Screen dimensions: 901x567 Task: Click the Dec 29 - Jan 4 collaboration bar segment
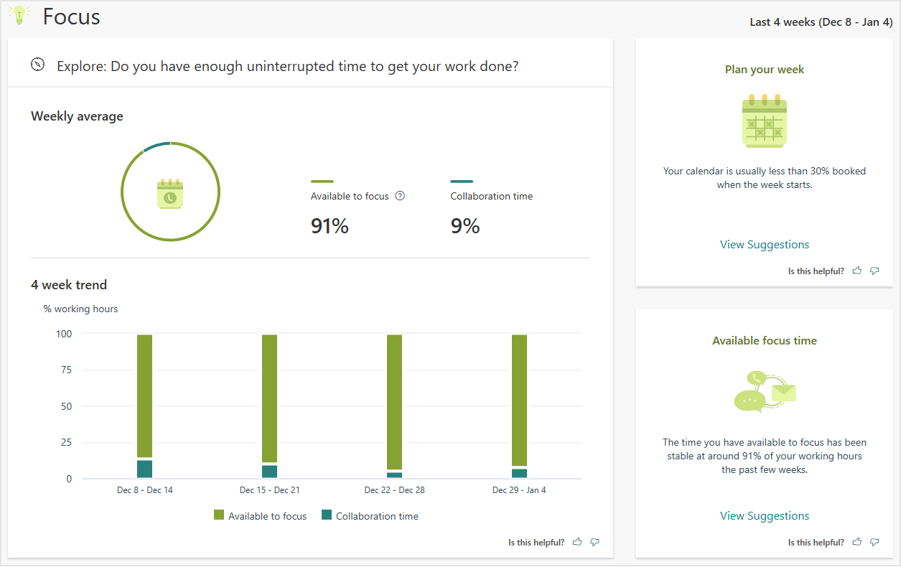(519, 473)
